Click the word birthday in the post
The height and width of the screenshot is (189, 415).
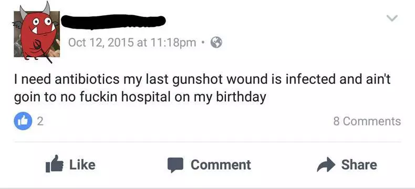241,97
